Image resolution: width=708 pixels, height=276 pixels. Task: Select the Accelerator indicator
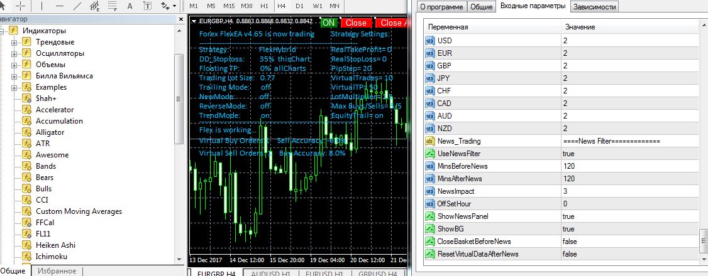(x=55, y=109)
